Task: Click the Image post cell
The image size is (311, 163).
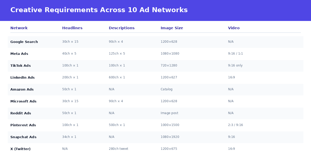Action: [x=169, y=113]
